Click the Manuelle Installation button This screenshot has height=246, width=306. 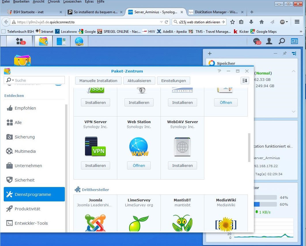[98, 81]
